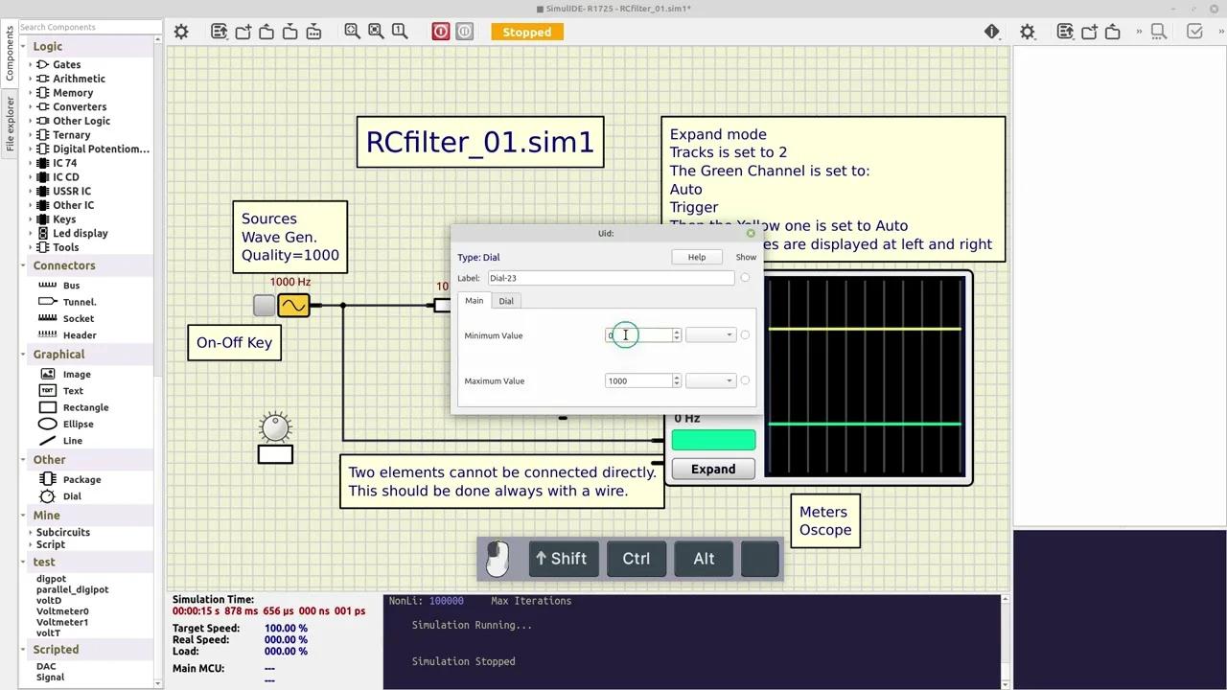Screen dimensions: 1227x690
Task: Open the Maximum Value unit dropdown
Action: [710, 380]
